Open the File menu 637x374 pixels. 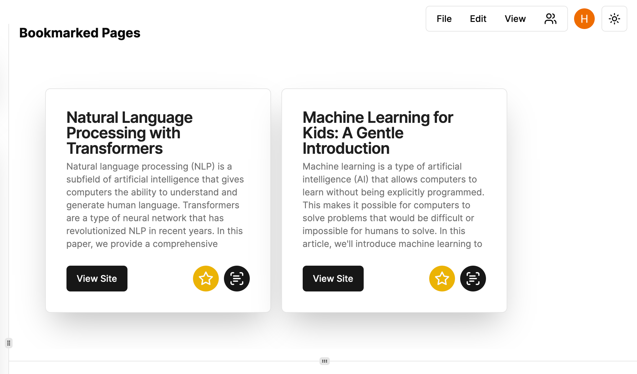click(444, 19)
